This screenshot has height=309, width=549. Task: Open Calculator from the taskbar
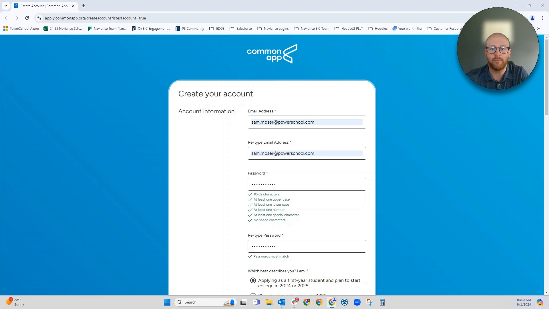382,302
